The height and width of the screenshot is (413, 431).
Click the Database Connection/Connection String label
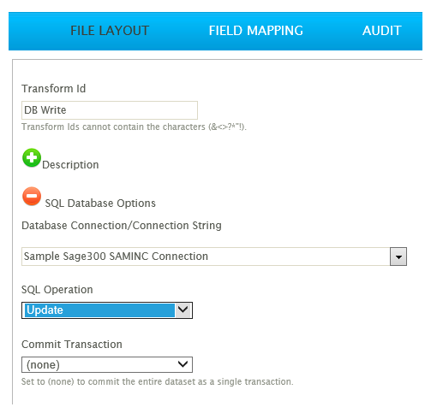point(122,226)
